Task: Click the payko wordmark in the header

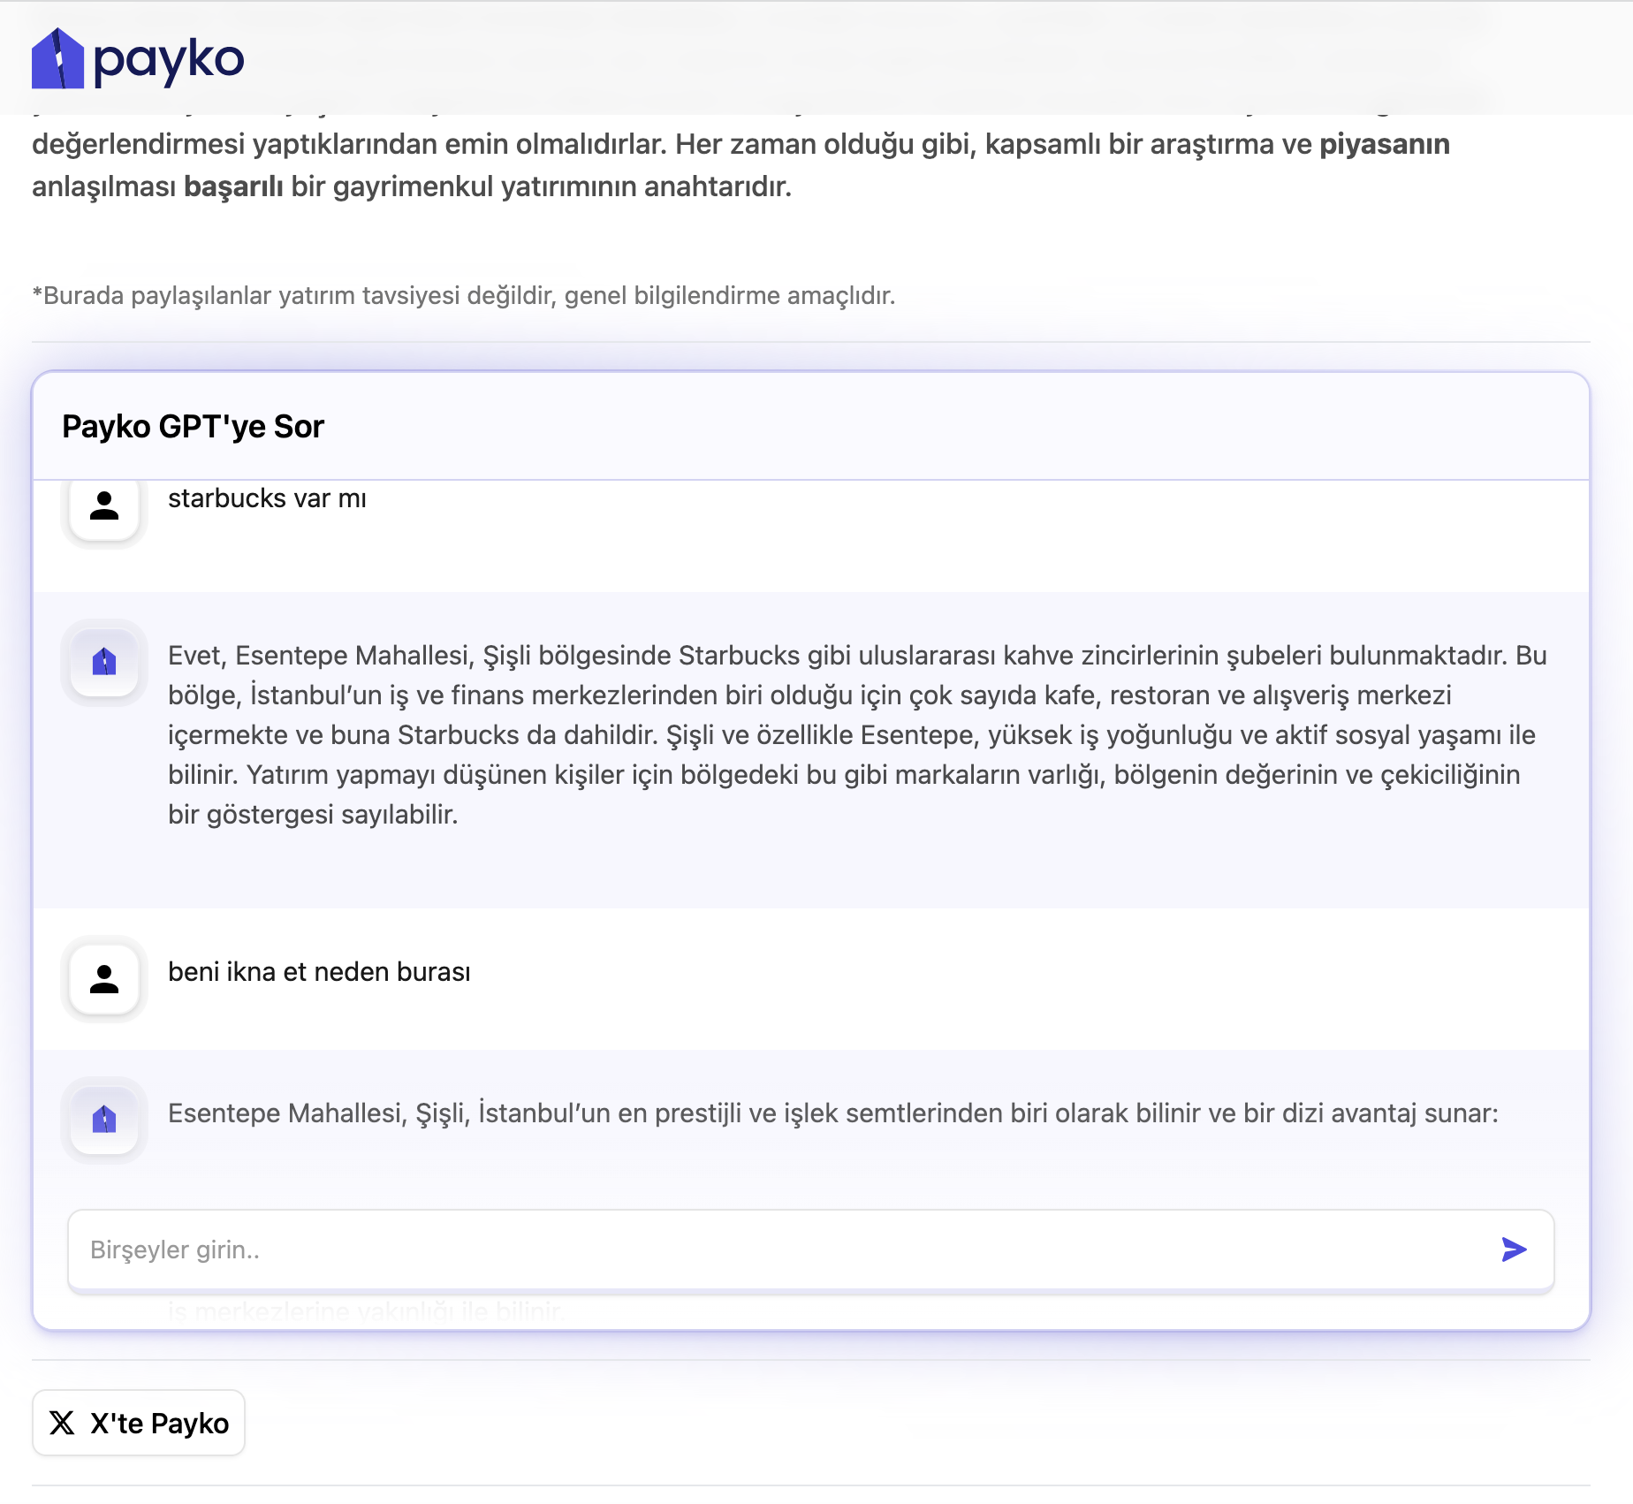Action: [168, 61]
